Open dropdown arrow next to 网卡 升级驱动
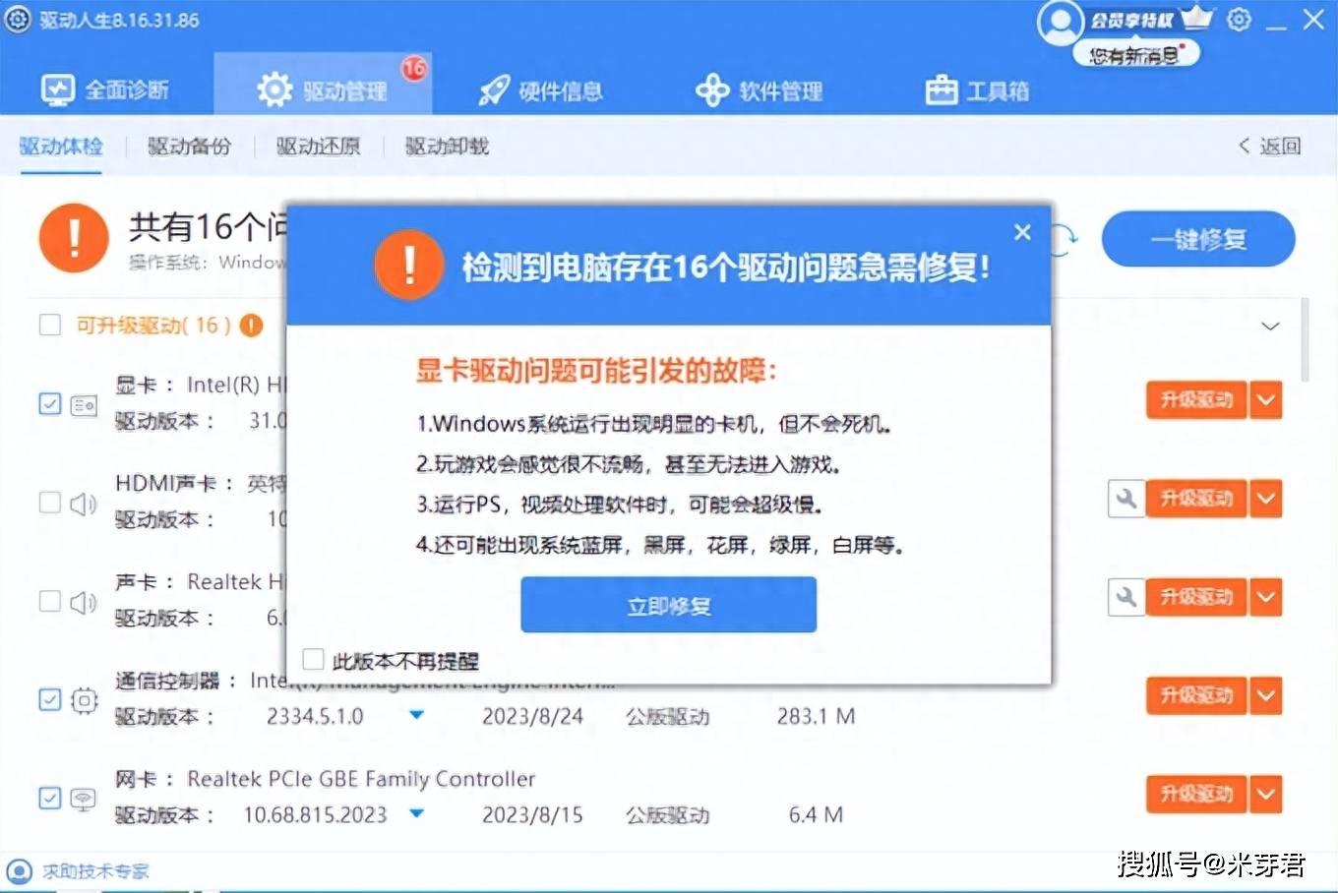The image size is (1338, 893). 1266,794
